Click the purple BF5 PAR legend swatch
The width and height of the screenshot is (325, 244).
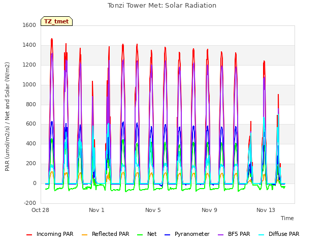click(x=221, y=235)
